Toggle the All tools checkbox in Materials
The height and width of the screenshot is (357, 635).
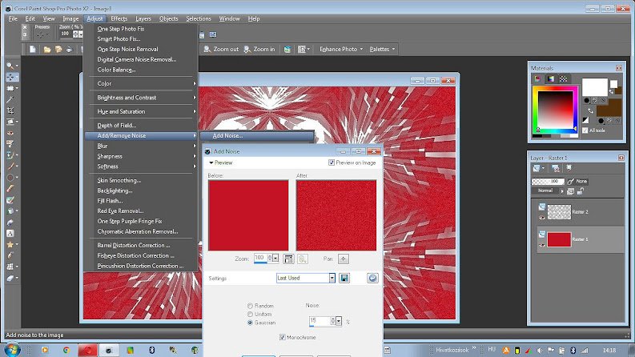click(x=585, y=130)
